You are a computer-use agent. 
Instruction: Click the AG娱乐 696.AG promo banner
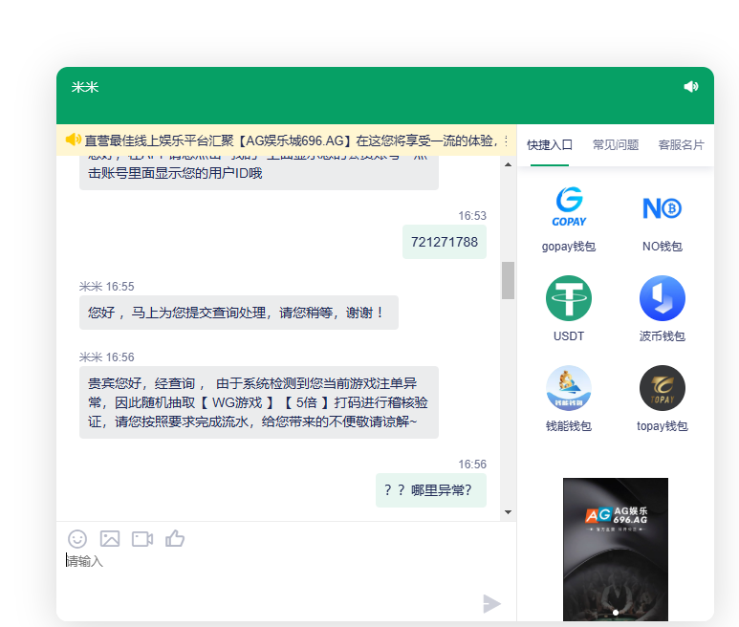point(615,550)
